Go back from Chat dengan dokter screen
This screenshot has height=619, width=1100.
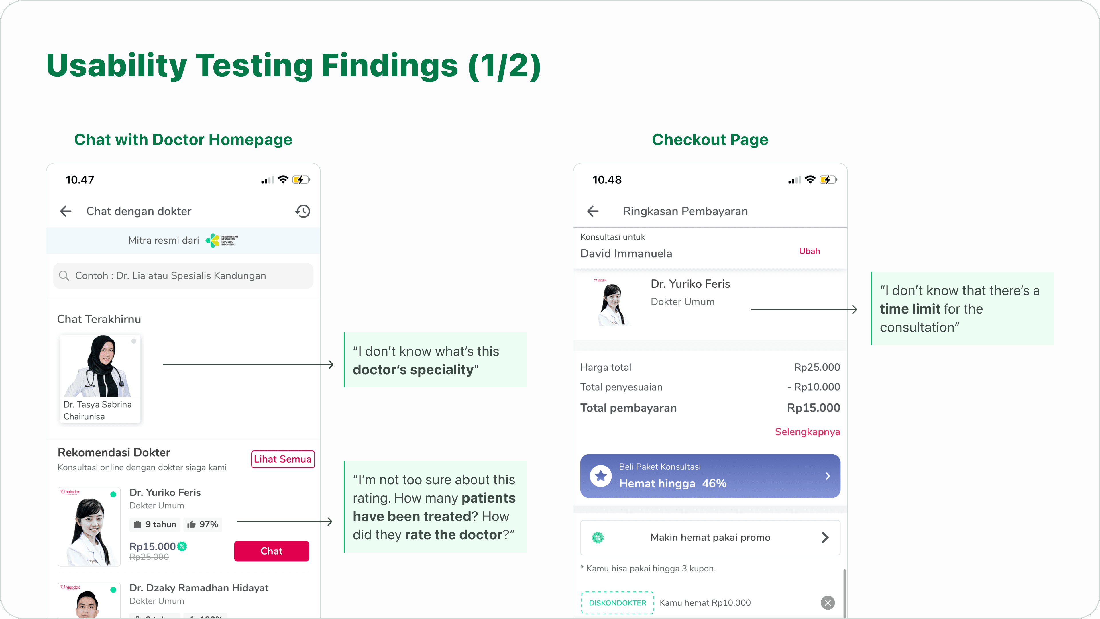66,211
